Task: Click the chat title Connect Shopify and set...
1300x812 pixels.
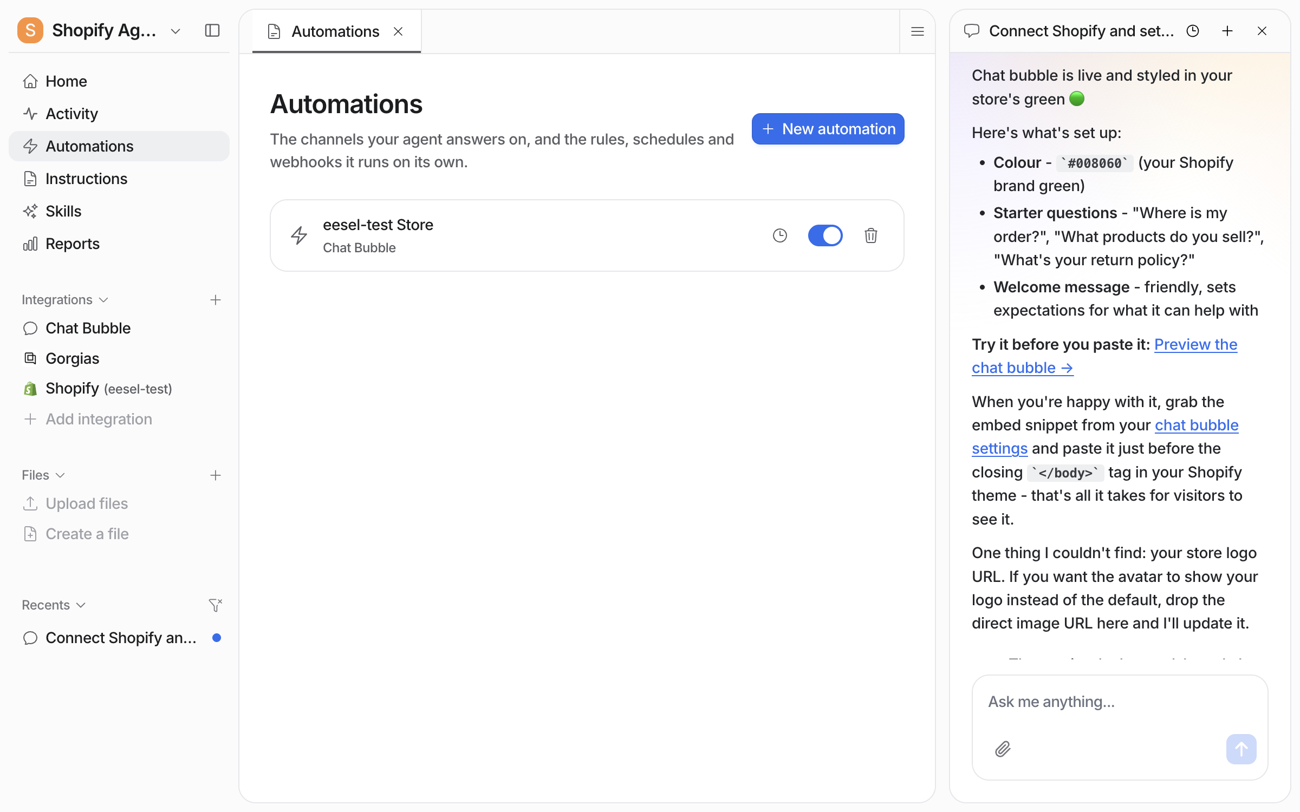Action: (1081, 31)
